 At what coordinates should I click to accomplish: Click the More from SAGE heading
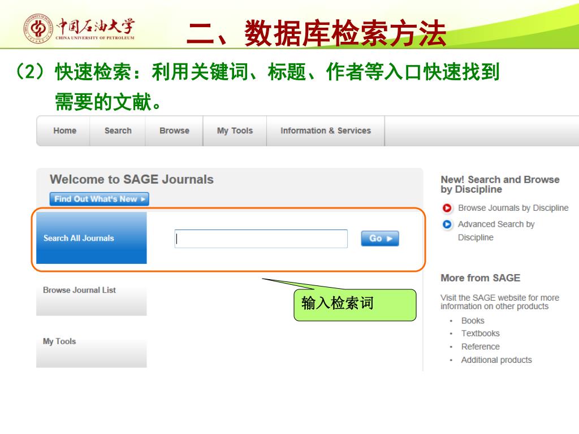481,278
